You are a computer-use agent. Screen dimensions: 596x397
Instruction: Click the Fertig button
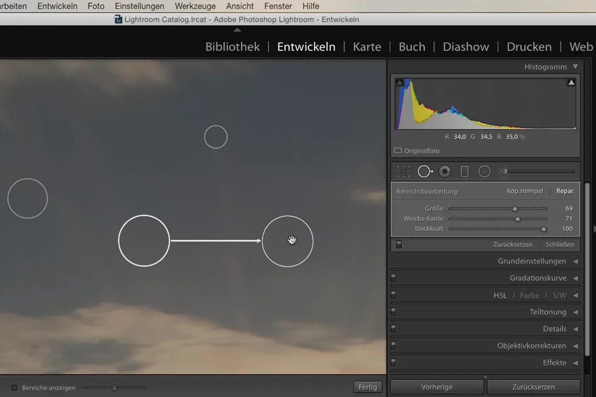point(368,387)
